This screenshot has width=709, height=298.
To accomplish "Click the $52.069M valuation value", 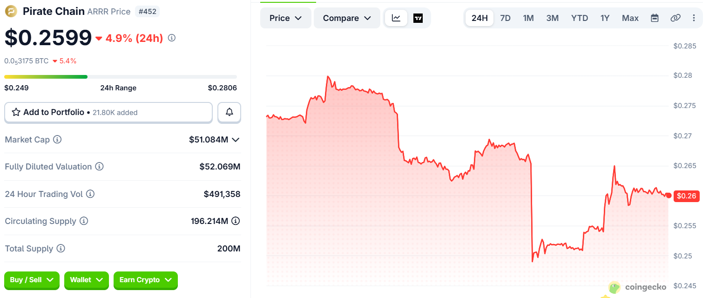I will pyautogui.click(x=220, y=167).
